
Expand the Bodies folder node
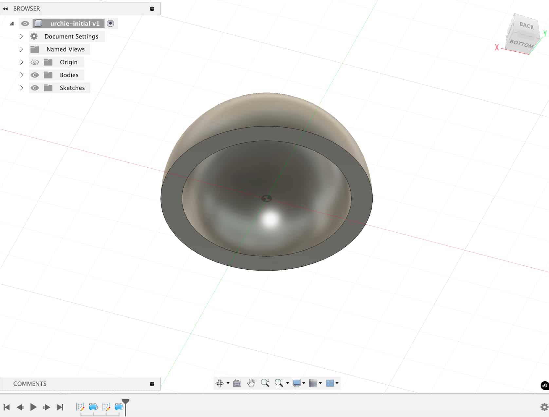point(21,75)
